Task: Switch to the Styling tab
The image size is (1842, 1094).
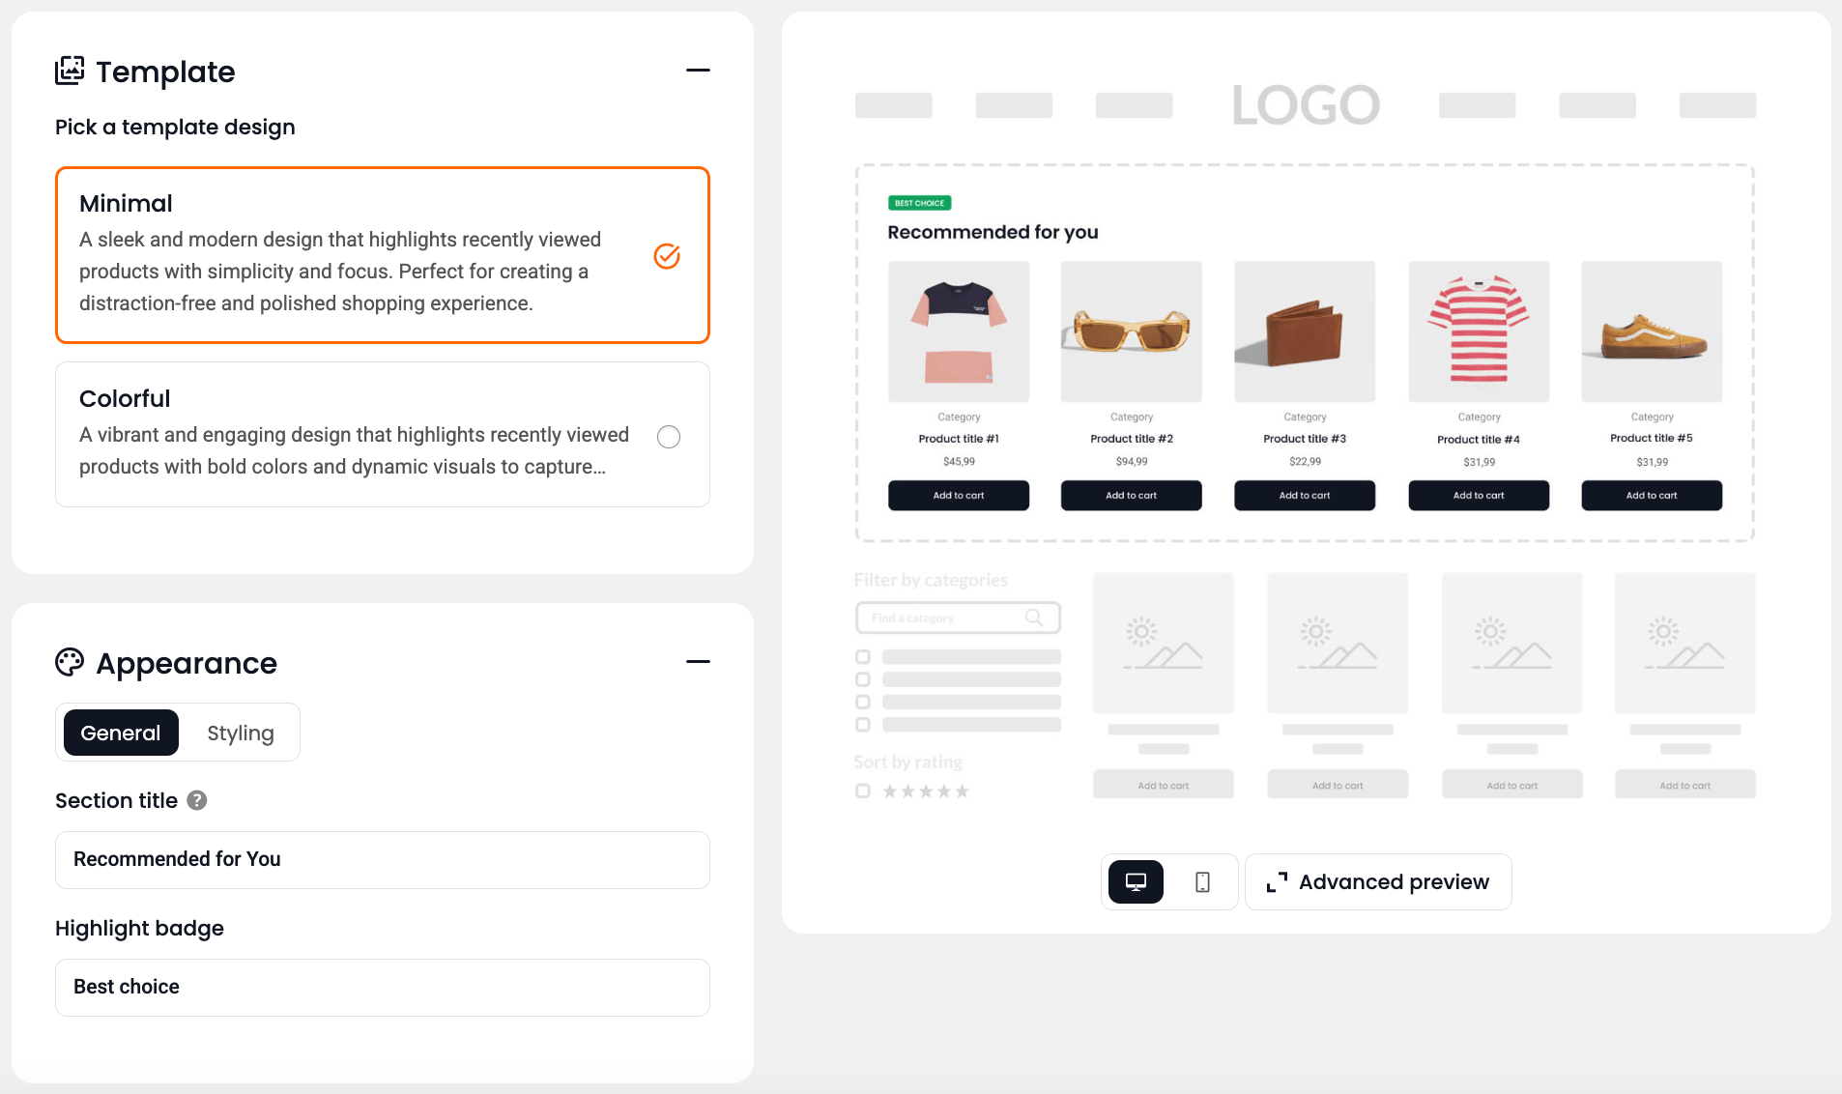Action: (x=241, y=733)
